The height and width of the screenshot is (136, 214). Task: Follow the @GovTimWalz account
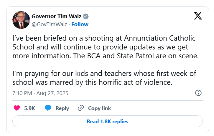[80, 24]
